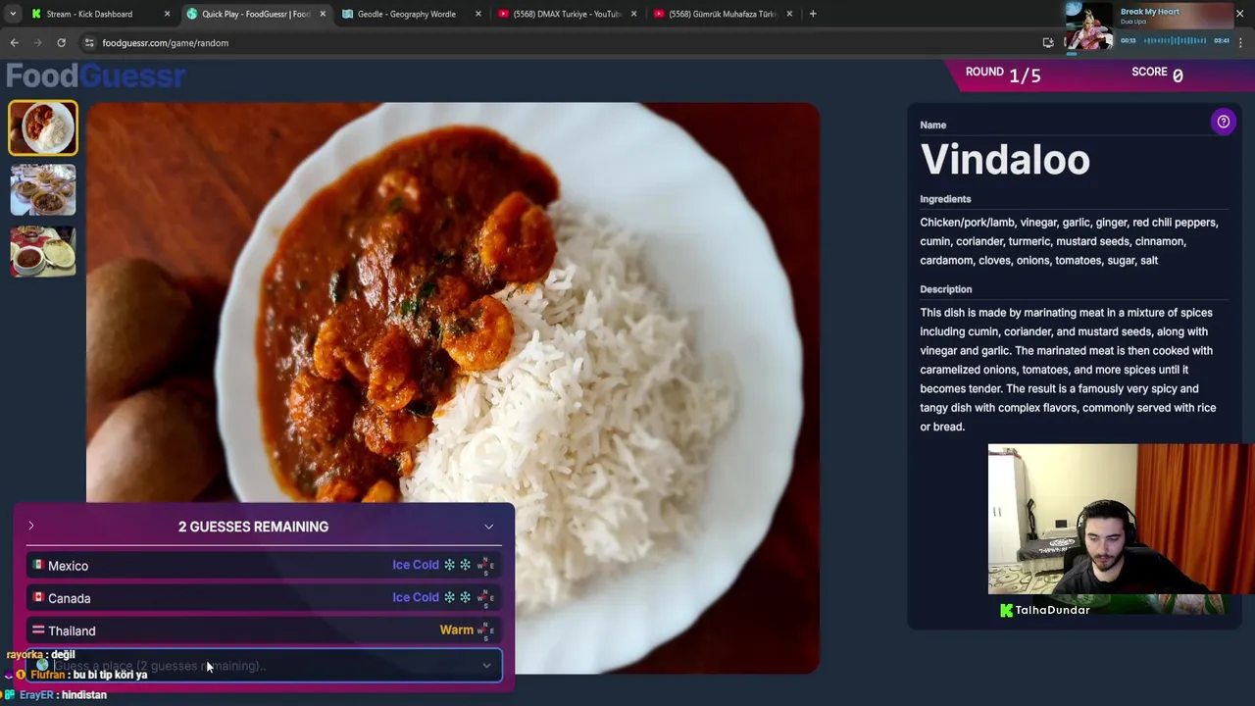Click the Thailand flag icon
The image size is (1255, 706).
38,630
